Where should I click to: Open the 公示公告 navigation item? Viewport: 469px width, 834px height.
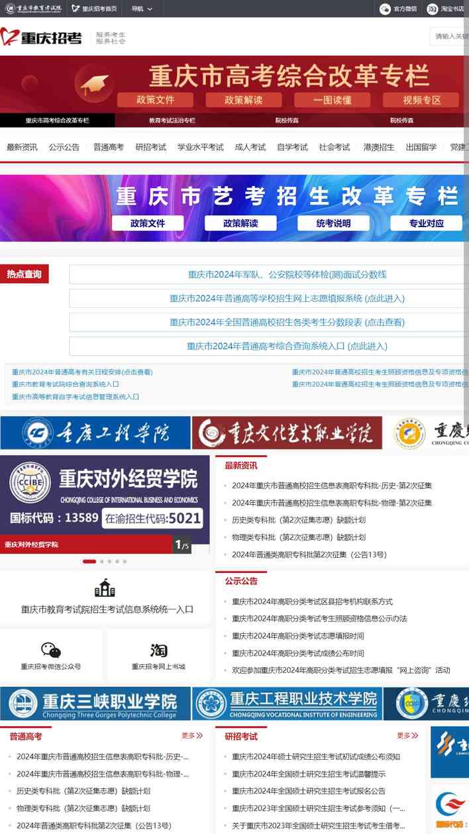pyautogui.click(x=64, y=147)
